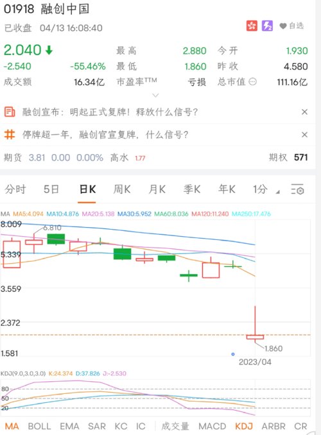Dismiss the 融创宣布 news banner

click(304, 112)
